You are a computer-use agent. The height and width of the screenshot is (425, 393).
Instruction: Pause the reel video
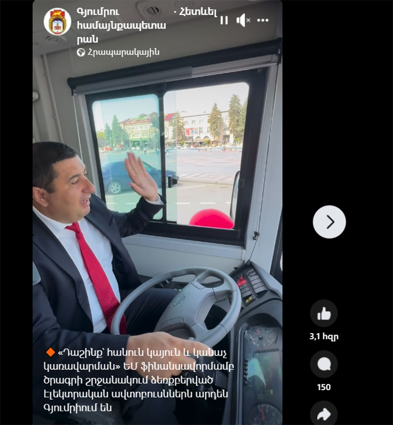(224, 20)
